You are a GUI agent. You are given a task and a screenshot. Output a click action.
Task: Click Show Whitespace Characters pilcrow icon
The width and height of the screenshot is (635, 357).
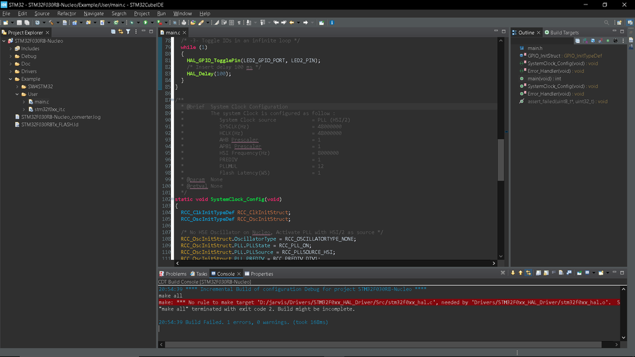pos(239,23)
